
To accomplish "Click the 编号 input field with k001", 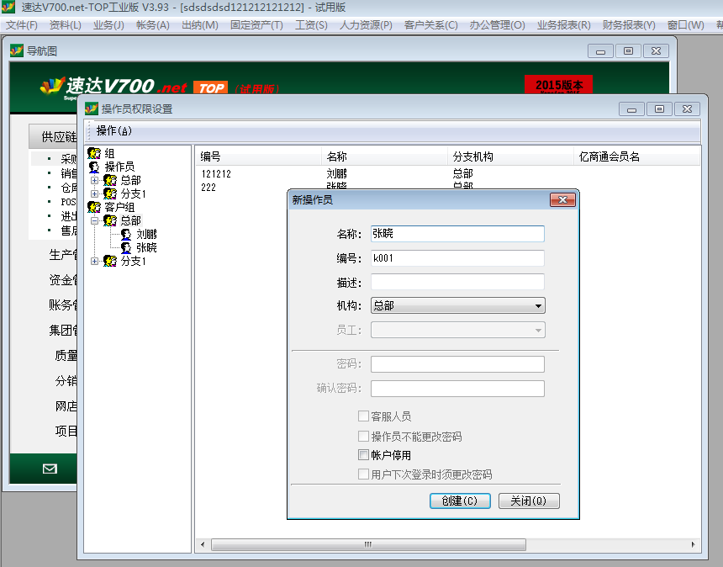I will tap(457, 258).
